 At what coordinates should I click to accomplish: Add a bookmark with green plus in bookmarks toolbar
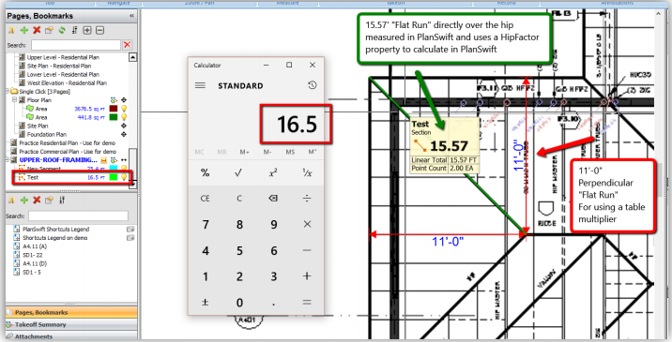(24, 200)
